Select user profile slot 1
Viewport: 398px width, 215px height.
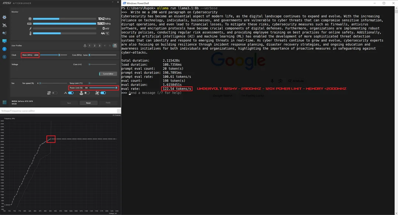point(89,46)
